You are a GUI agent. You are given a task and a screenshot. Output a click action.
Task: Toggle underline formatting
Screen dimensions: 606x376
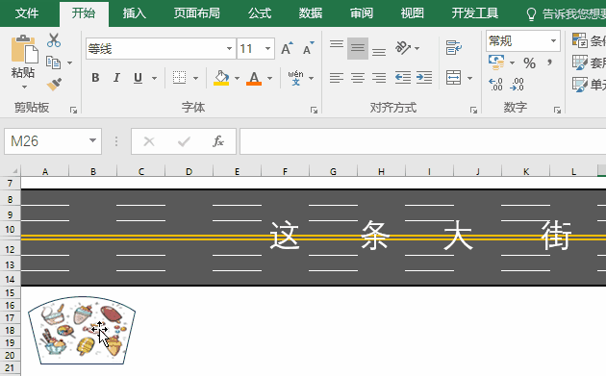point(138,78)
